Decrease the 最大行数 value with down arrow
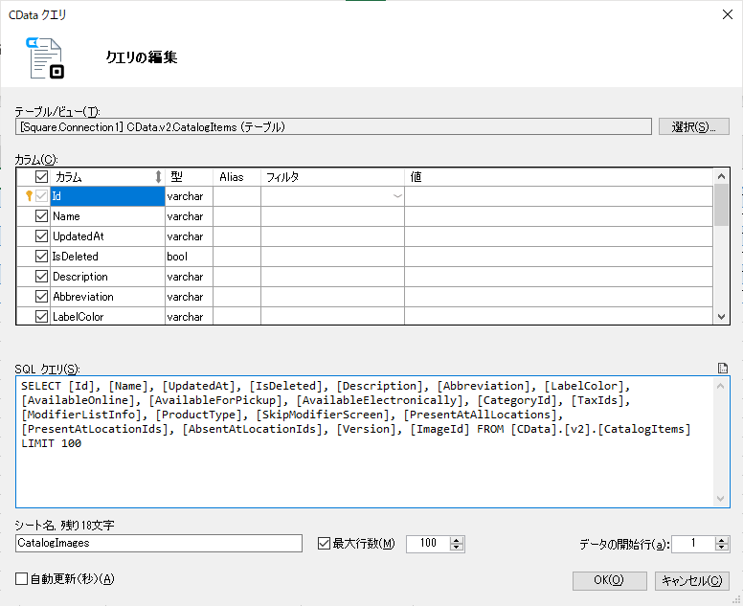The height and width of the screenshot is (606, 743). (457, 548)
